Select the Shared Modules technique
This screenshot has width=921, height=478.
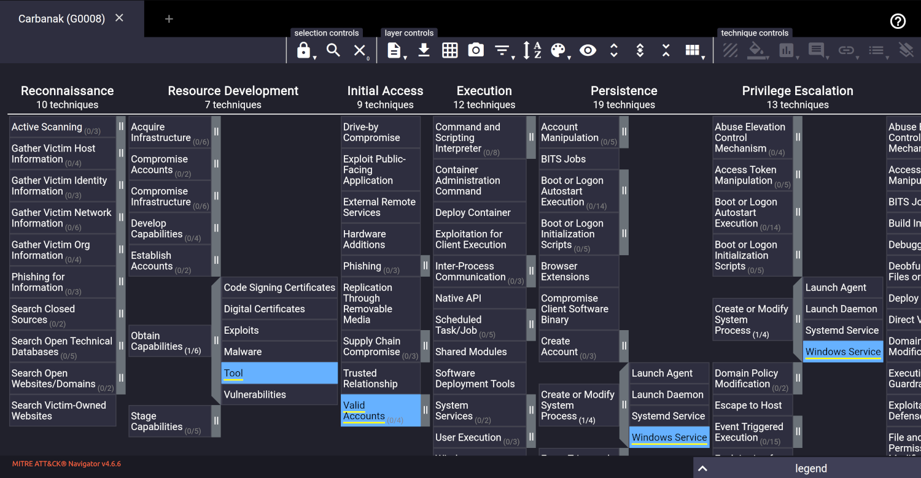(480, 352)
